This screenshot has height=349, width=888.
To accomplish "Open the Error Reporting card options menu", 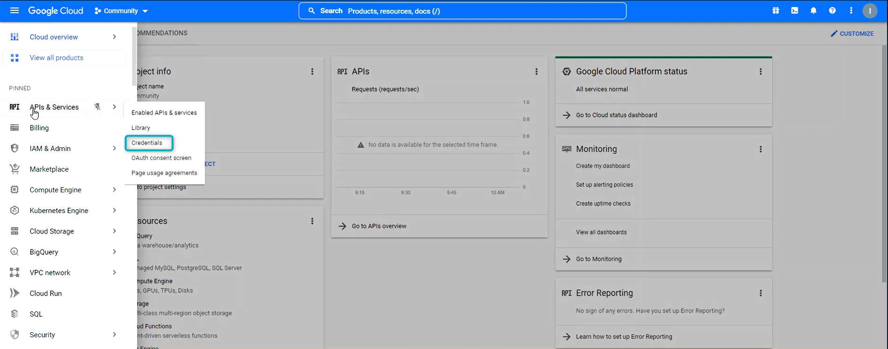I will point(761,293).
